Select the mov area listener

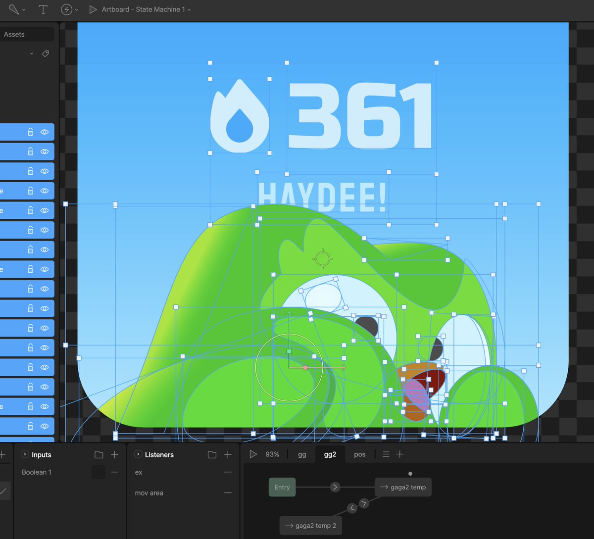click(x=149, y=493)
